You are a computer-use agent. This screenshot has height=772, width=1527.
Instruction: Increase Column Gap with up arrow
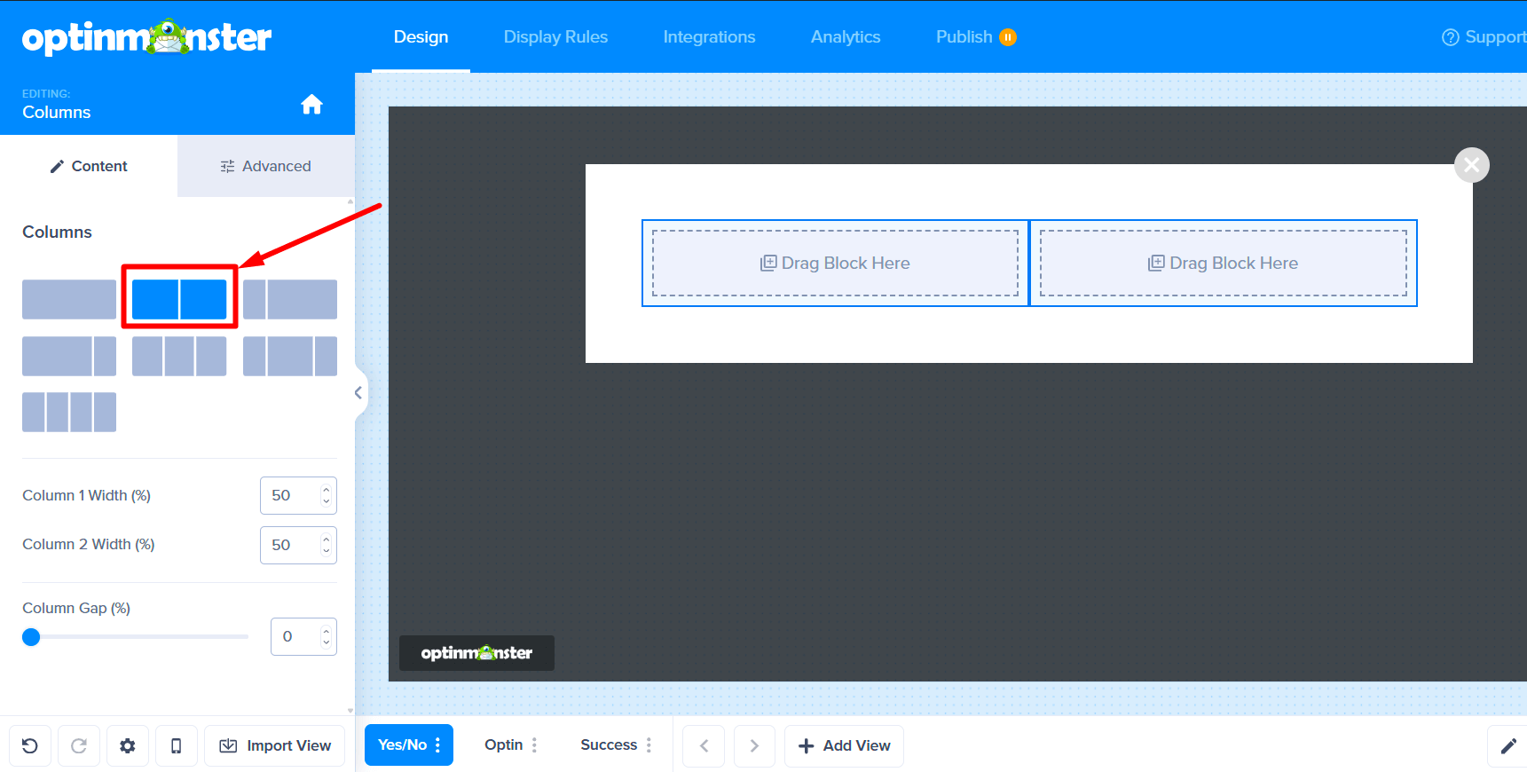pyautogui.click(x=327, y=630)
